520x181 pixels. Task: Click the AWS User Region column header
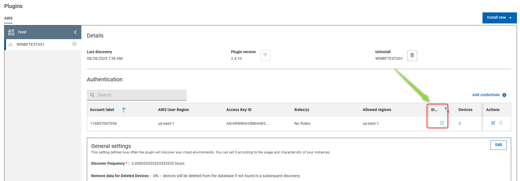click(x=173, y=110)
